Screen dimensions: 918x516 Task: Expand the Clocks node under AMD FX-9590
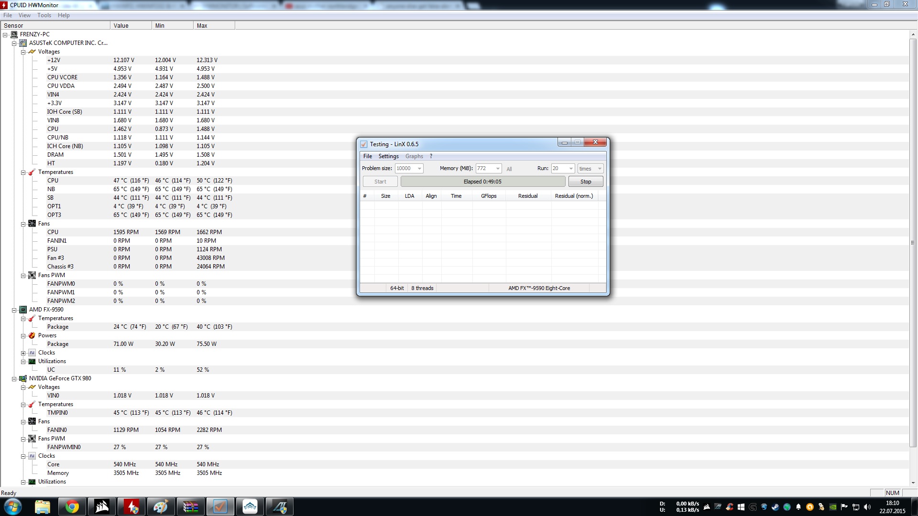coord(23,353)
